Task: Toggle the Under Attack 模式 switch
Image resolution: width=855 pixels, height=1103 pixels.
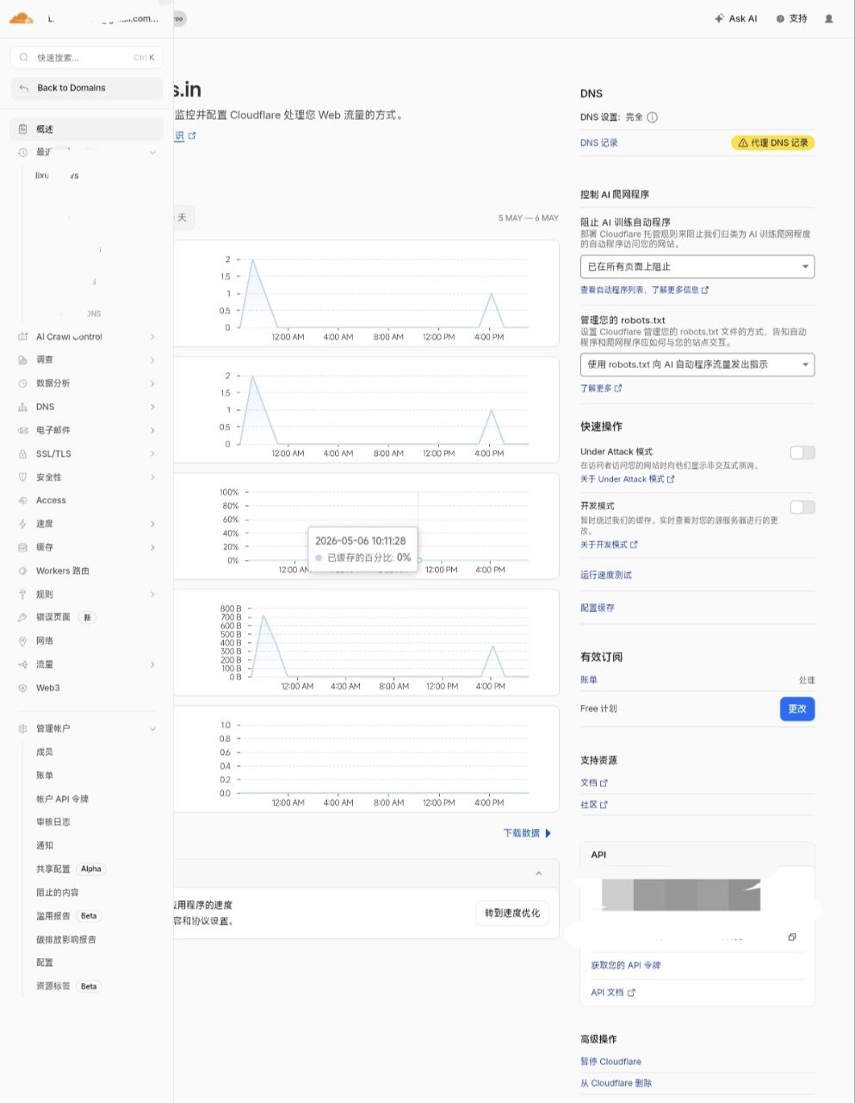Action: pos(802,452)
